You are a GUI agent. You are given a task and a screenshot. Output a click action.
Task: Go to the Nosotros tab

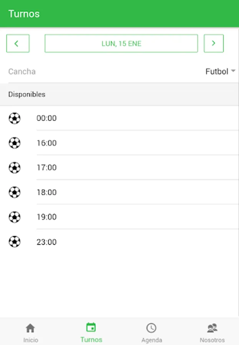[212, 333]
